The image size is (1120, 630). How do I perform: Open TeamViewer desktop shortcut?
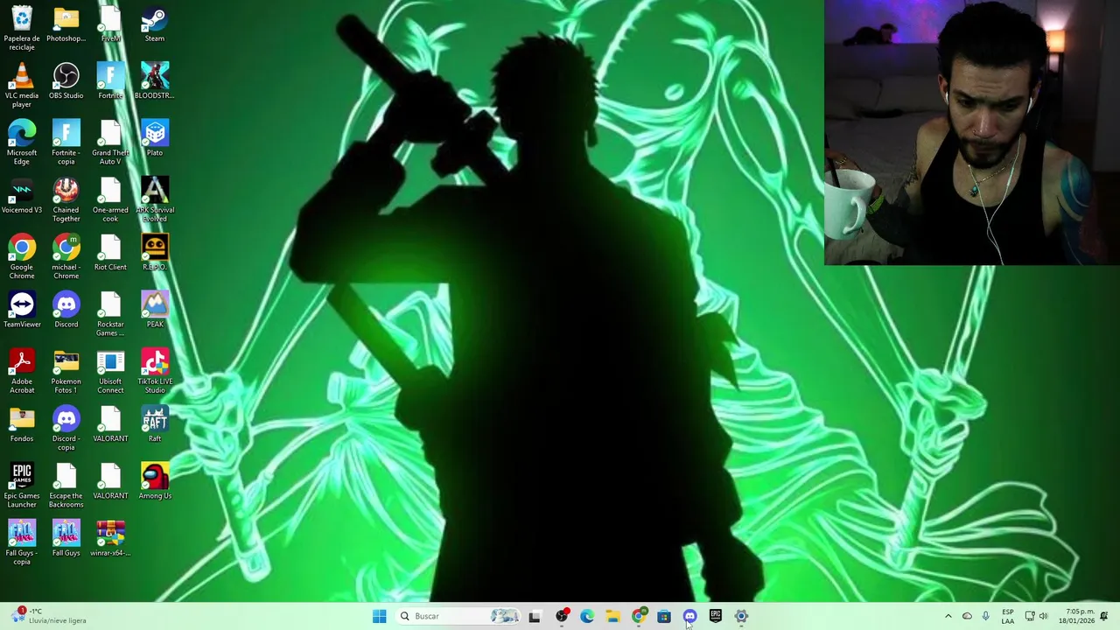click(x=22, y=310)
